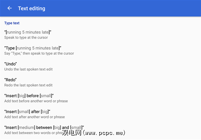Click "Undo the last spoken text edit" text
This screenshot has height=140, width=201.
[x=28, y=69]
